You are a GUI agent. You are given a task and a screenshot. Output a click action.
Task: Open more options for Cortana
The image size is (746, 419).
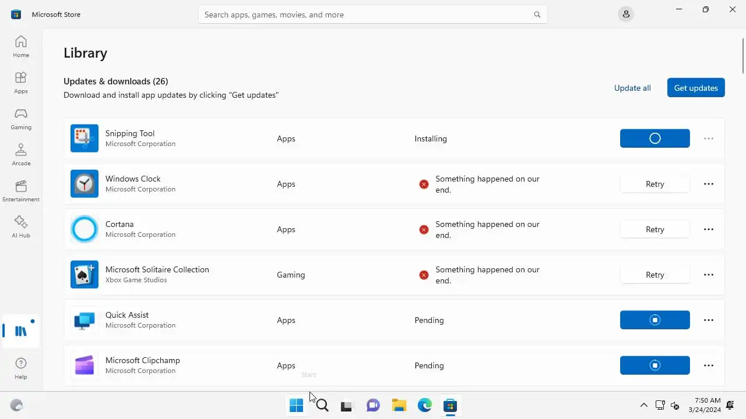tap(709, 229)
